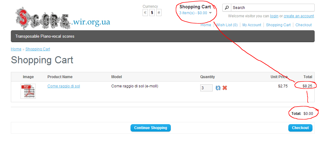Click the Shopping Cart header title
Viewport: 319px width, 147px height.
(195, 7)
